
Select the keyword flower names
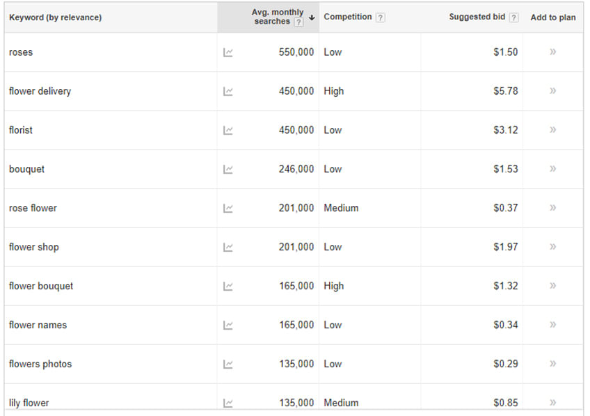click(x=38, y=325)
